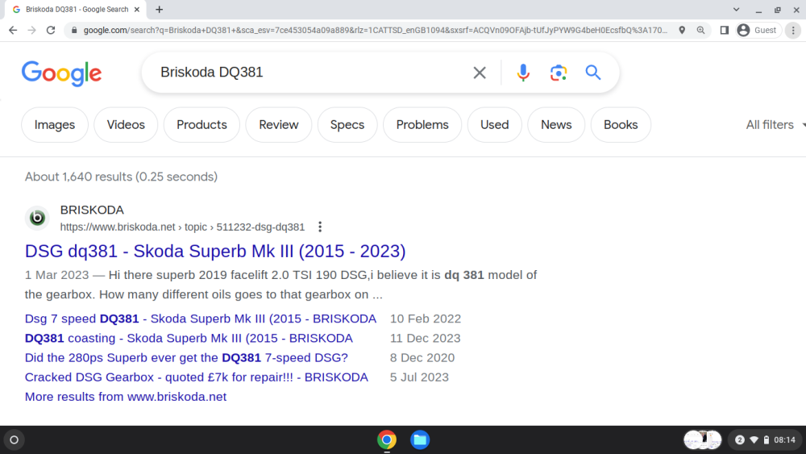
Task: Submit search with magnifier button
Action: (x=593, y=73)
